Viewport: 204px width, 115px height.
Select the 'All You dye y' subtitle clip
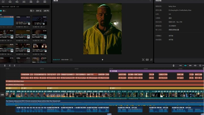click(x=25, y=78)
